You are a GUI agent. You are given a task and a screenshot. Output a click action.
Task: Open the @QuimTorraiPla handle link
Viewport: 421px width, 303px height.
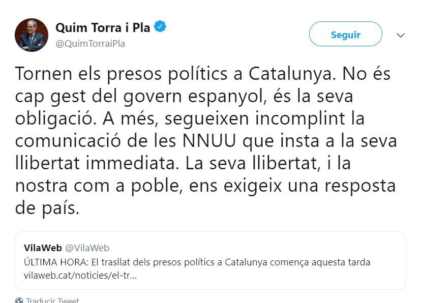pos(90,44)
